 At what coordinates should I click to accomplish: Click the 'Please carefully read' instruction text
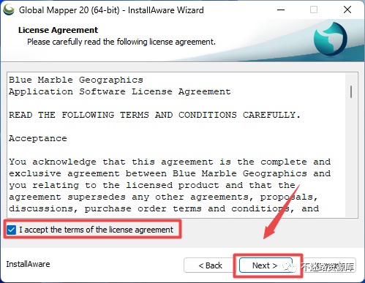click(x=121, y=42)
